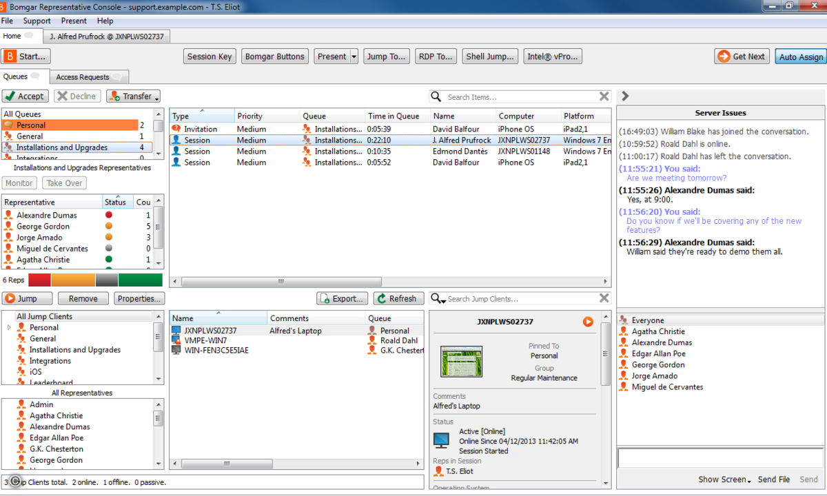
Task: Click the Monitor button
Action: (19, 183)
